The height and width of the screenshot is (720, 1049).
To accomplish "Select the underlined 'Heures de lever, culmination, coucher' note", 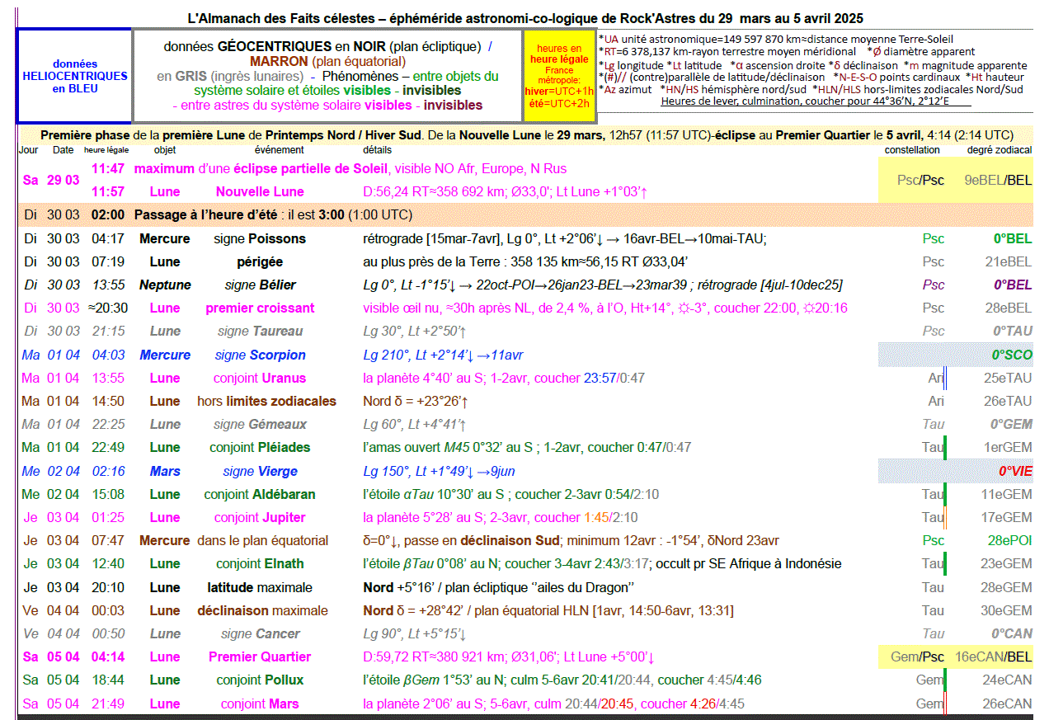I will coord(816,102).
